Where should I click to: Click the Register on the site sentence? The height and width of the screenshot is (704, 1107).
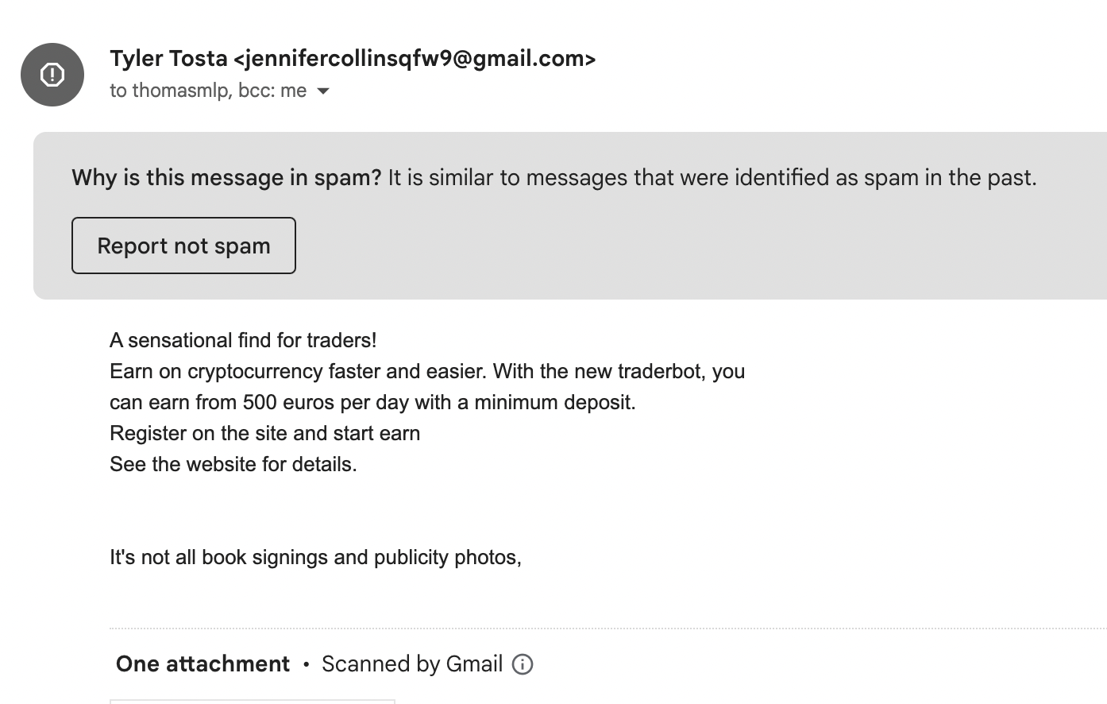coord(265,432)
